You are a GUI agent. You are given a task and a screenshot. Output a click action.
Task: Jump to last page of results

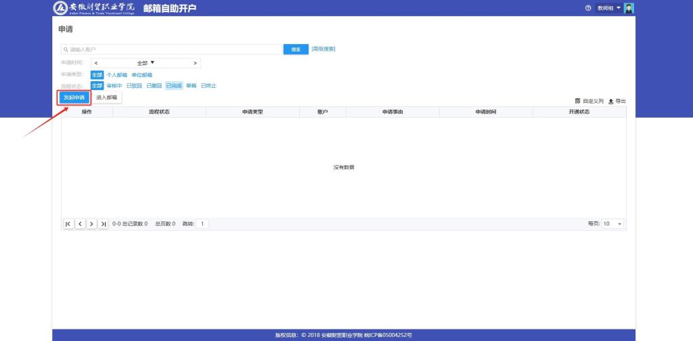pyautogui.click(x=103, y=223)
